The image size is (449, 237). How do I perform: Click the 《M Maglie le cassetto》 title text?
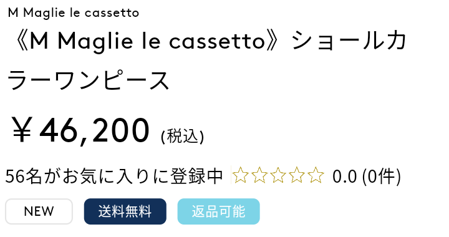tap(146, 41)
